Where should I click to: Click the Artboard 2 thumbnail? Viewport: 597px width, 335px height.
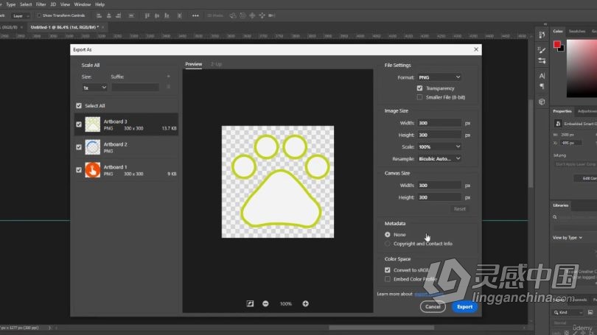(x=93, y=147)
